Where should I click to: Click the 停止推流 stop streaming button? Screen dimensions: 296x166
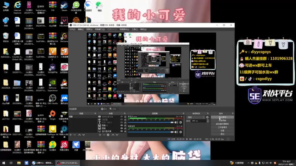click(x=222, y=117)
